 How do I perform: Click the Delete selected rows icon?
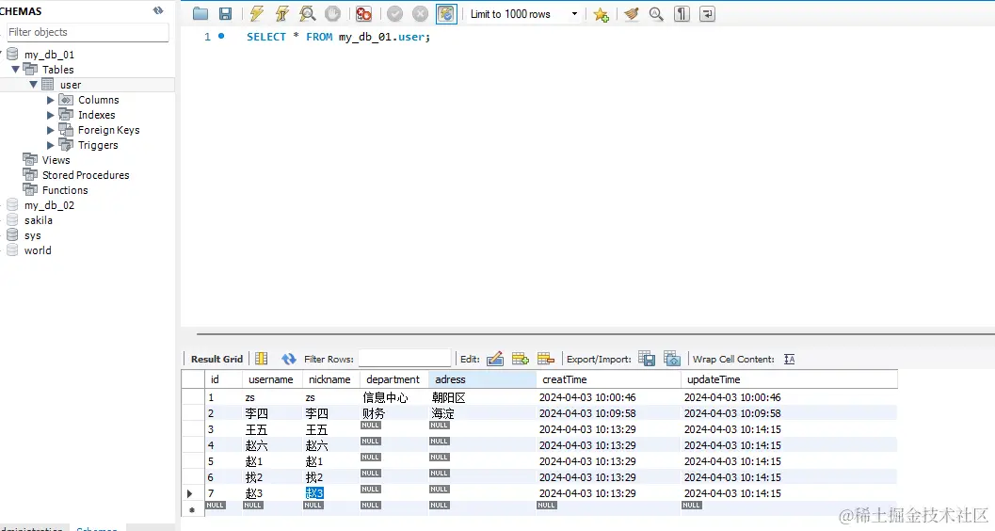coord(546,359)
